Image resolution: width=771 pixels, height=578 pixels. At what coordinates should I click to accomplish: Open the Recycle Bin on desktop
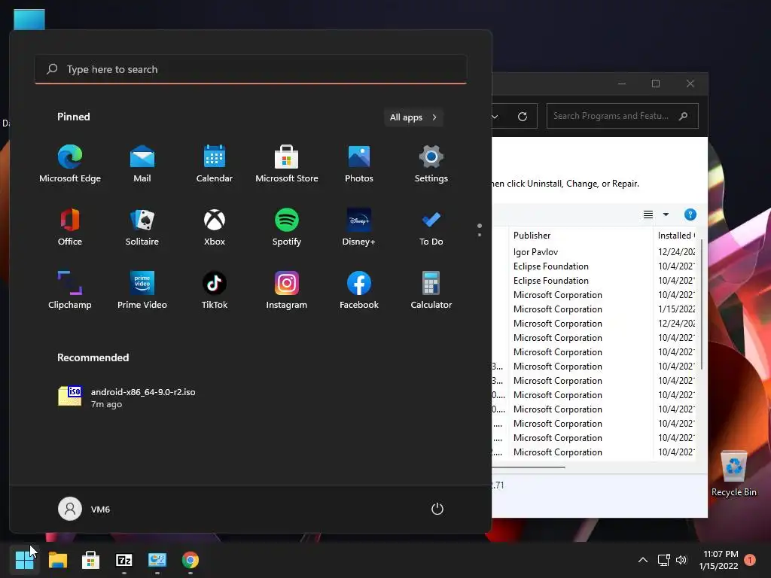(733, 473)
